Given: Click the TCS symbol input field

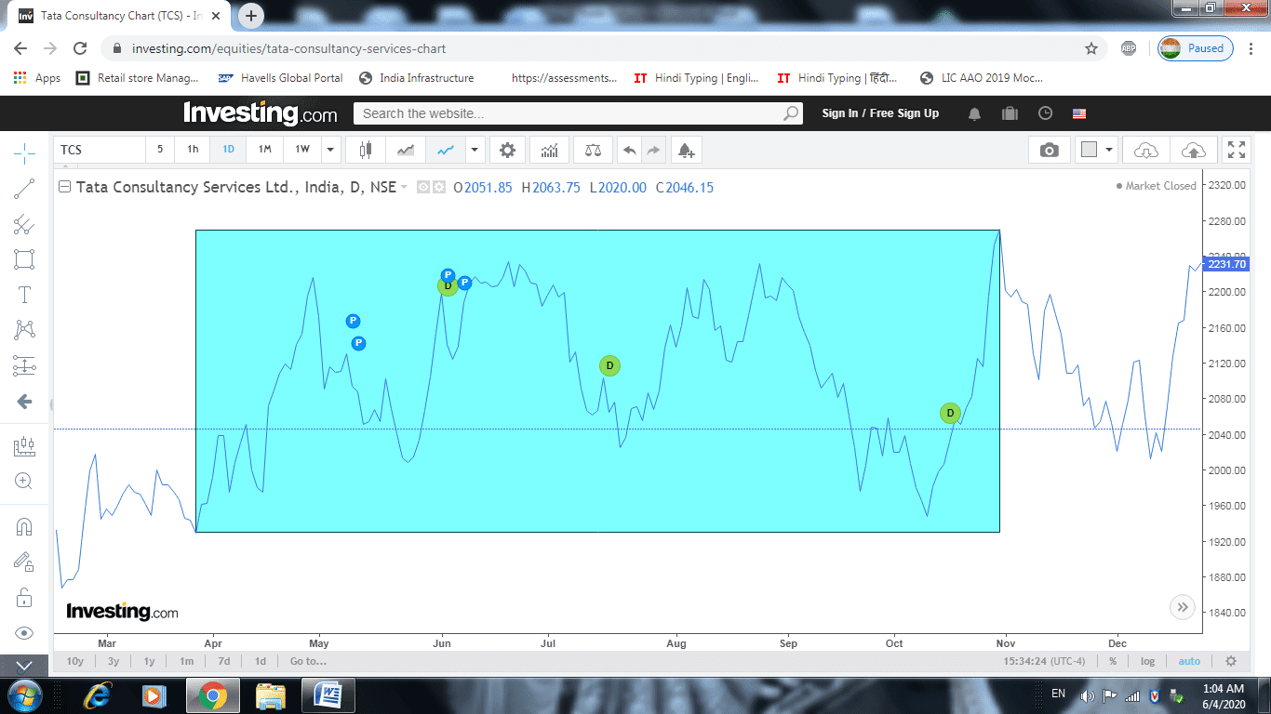Looking at the screenshot, I should (100, 150).
